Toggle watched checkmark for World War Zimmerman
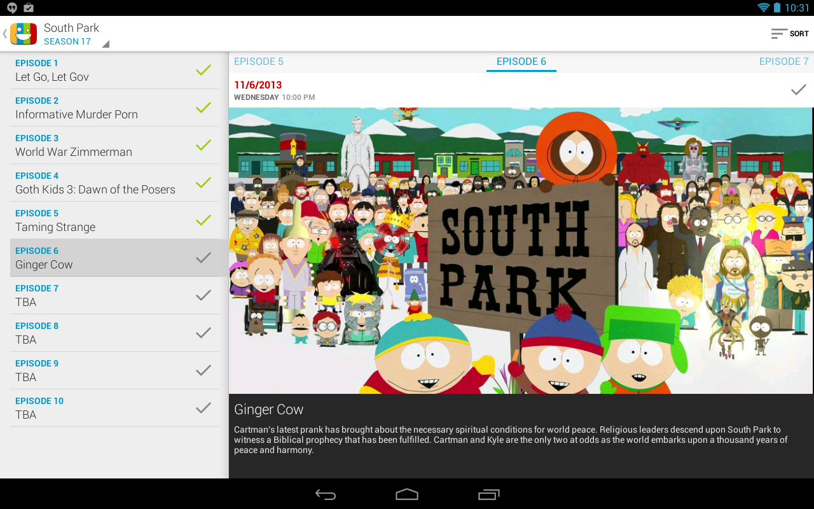The image size is (814, 509). [203, 145]
